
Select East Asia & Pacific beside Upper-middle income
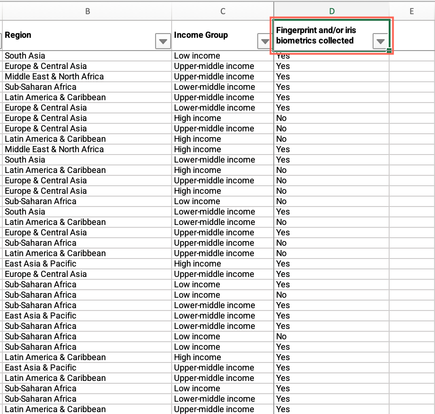tap(87, 368)
